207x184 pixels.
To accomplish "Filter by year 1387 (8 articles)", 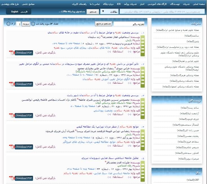I will [193, 180].
